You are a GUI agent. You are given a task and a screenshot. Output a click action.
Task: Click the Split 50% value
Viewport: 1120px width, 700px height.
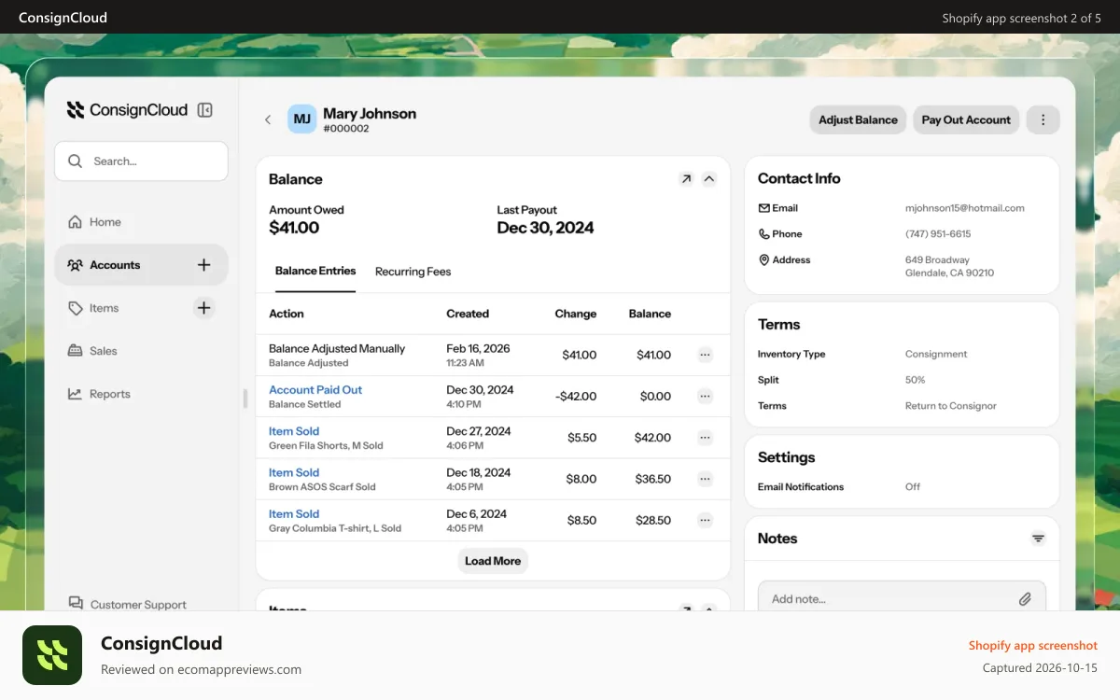[915, 380]
